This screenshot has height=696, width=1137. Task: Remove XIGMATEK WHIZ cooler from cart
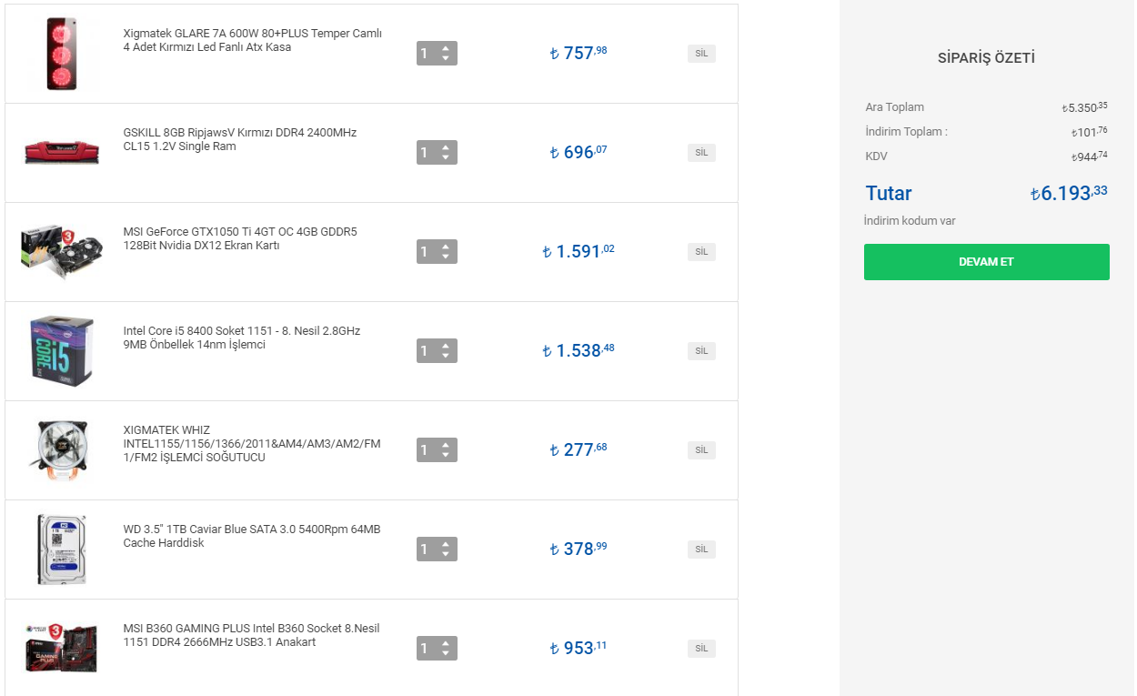[x=701, y=449]
